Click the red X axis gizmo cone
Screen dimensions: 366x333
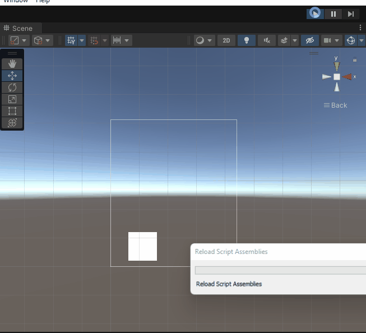coord(348,77)
